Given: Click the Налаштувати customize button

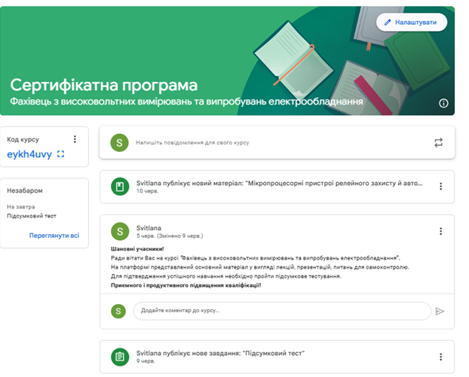Looking at the screenshot, I should point(412,23).
